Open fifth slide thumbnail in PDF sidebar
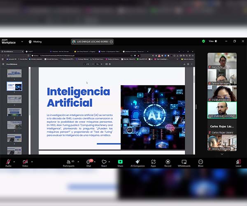 pos(14,125)
